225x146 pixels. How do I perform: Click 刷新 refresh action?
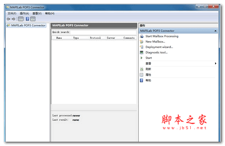pyautogui.click(x=148, y=69)
